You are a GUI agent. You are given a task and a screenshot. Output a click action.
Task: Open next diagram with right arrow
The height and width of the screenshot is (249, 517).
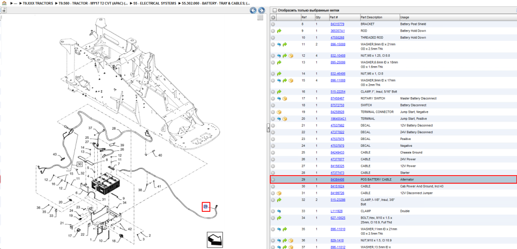261,10
